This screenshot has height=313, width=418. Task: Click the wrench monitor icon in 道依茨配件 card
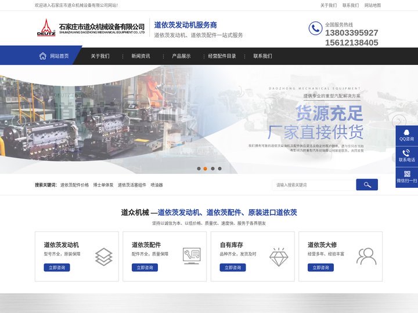(x=192, y=256)
